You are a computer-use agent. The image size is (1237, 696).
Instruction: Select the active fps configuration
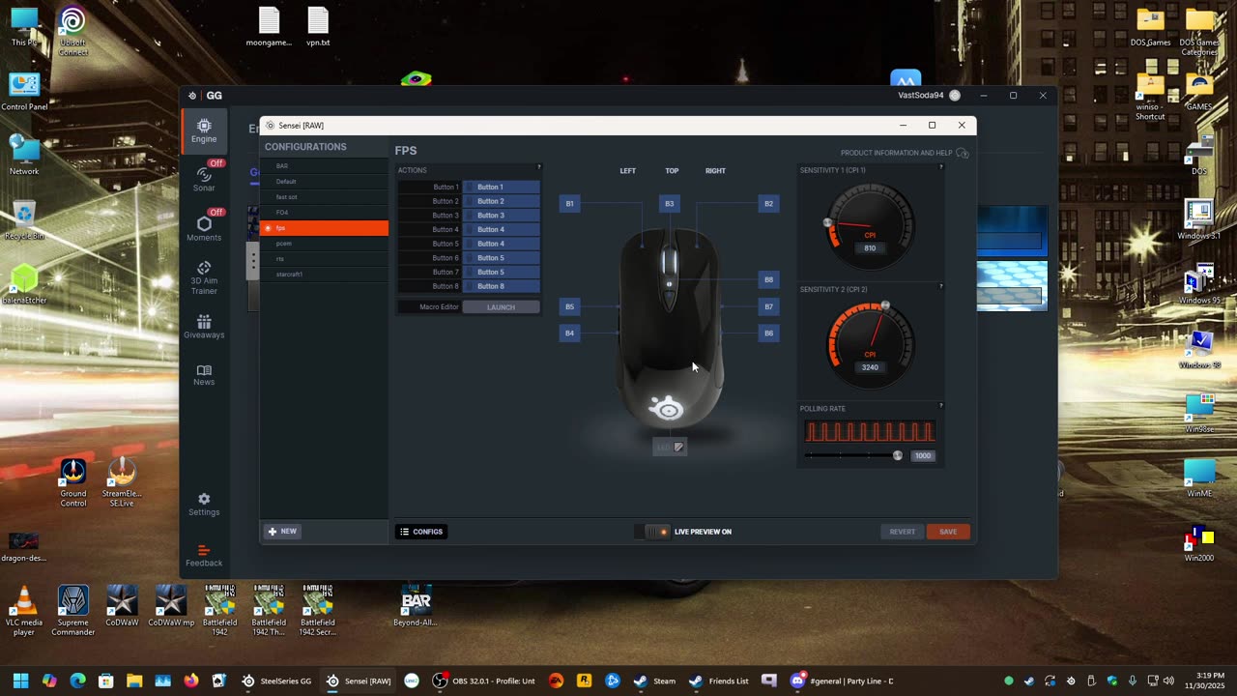tap(325, 228)
